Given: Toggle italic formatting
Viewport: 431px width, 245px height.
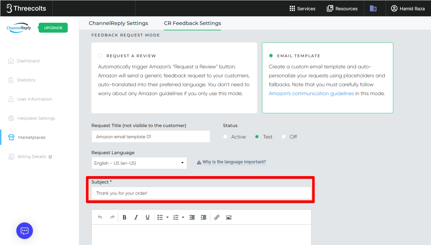Looking at the screenshot, I should [x=136, y=217].
